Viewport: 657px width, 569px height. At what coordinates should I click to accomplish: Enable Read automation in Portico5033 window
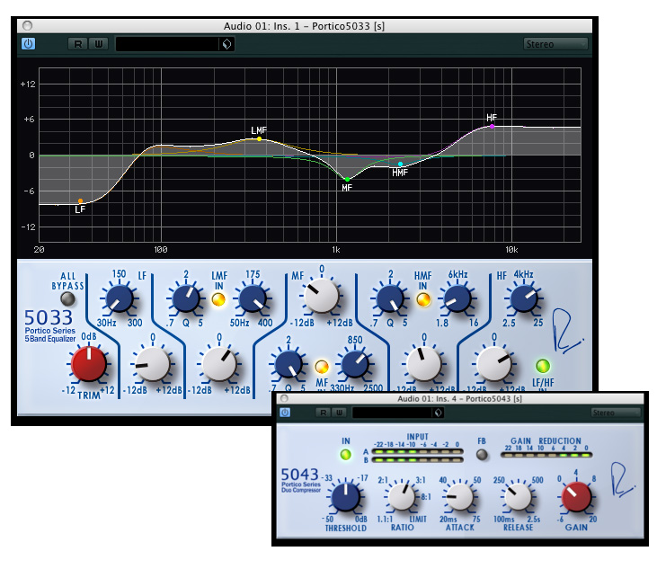(78, 44)
